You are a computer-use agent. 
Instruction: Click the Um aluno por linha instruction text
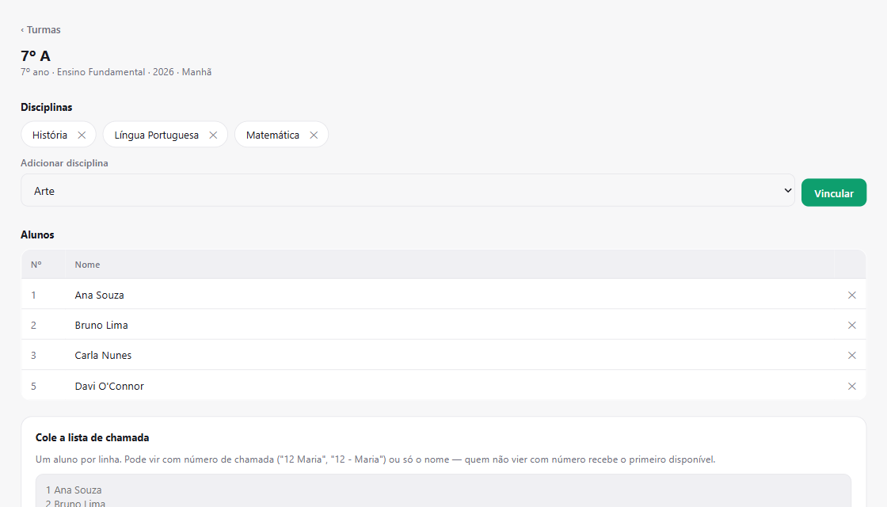pyautogui.click(x=375, y=459)
